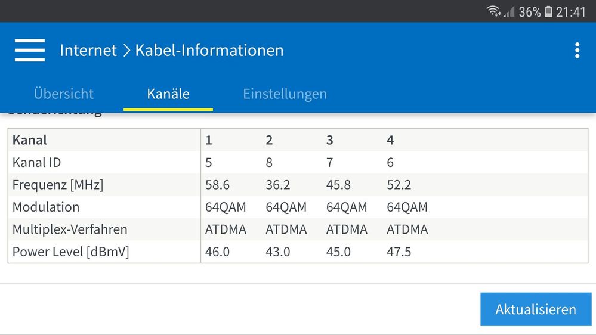
Task: Open the Einstellungen tab
Action: pyautogui.click(x=285, y=94)
